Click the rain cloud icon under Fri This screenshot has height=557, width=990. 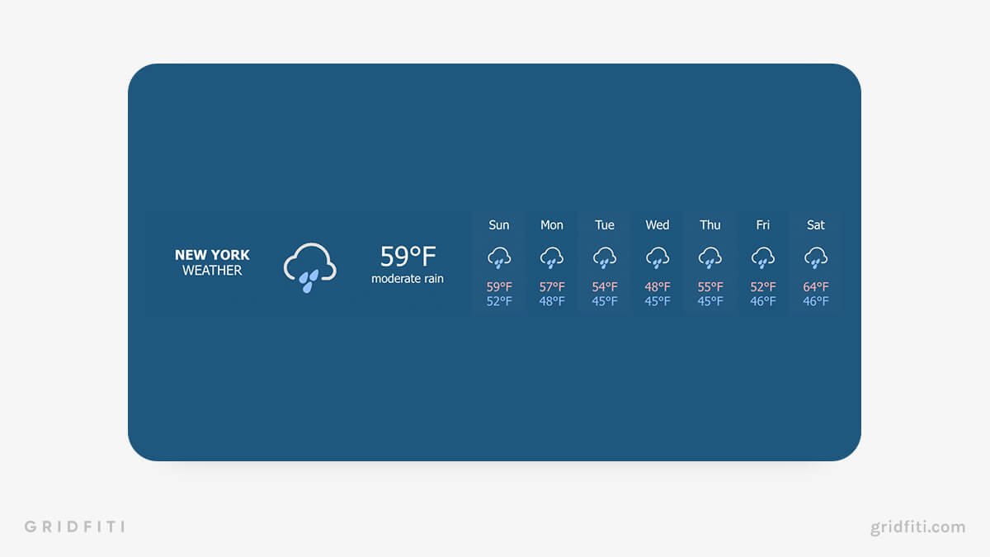[x=762, y=258]
